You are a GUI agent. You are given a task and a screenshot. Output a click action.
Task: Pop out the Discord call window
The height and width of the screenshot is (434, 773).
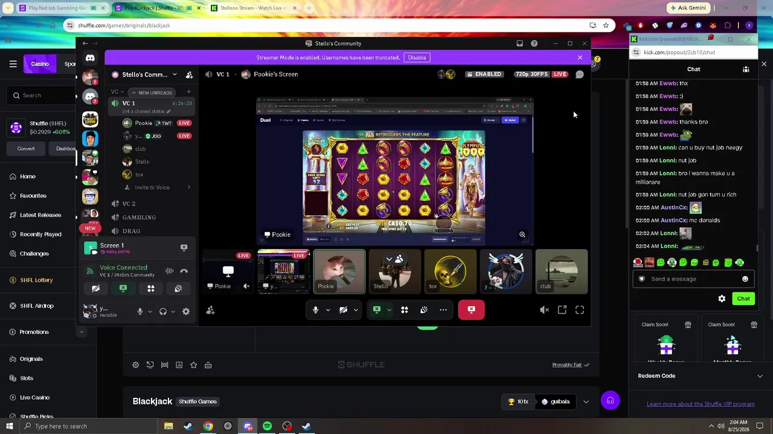pyautogui.click(x=562, y=310)
